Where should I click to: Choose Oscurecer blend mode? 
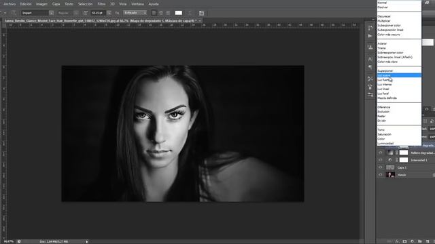[x=399, y=16]
